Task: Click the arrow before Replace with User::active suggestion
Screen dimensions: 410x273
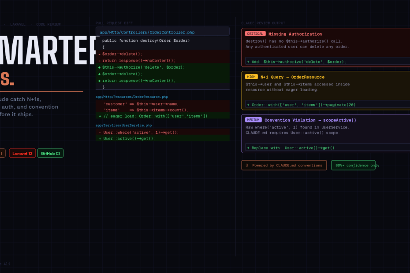Action: [248, 148]
